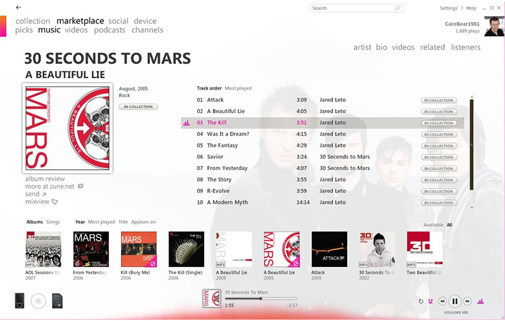Seek on the playback progress bar

[x=261, y=298]
